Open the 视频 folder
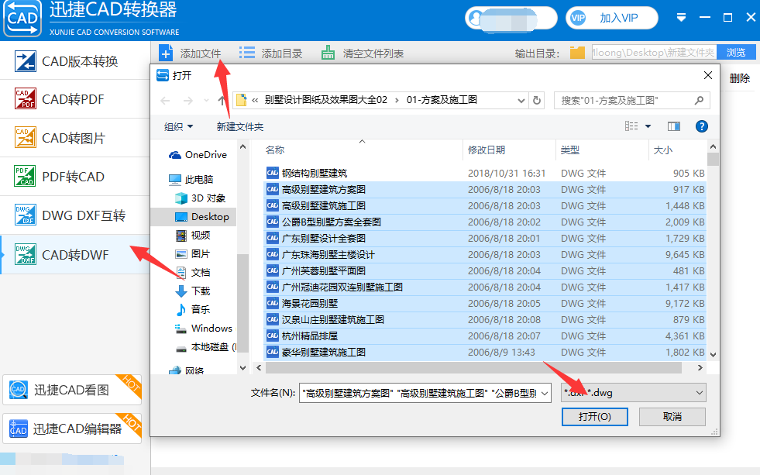Screen dimensions: 760x475 click(193, 235)
